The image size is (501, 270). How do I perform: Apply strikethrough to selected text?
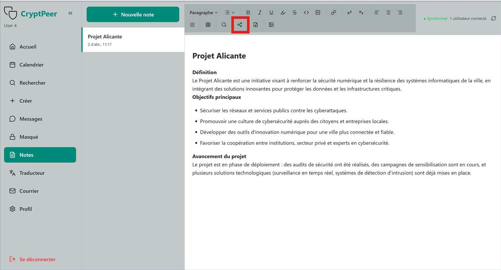pos(294,12)
